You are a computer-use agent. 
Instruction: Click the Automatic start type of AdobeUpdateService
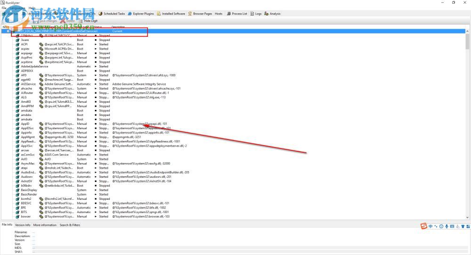coord(84,66)
